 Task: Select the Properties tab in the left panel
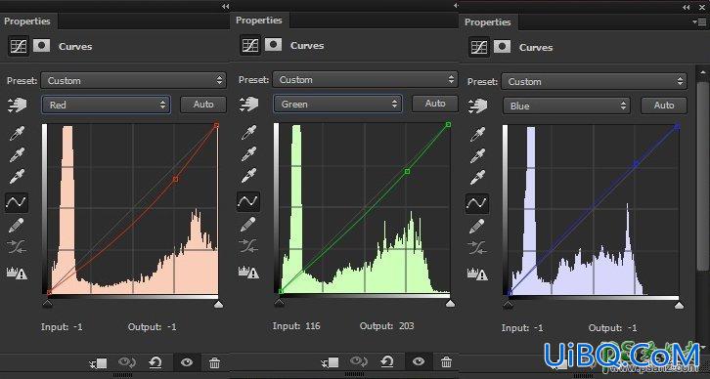pyautogui.click(x=26, y=21)
